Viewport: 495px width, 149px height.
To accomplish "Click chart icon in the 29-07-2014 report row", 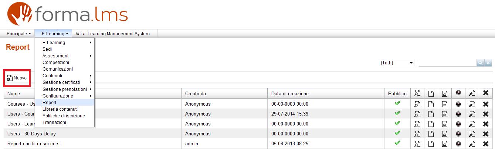I will (445, 114).
